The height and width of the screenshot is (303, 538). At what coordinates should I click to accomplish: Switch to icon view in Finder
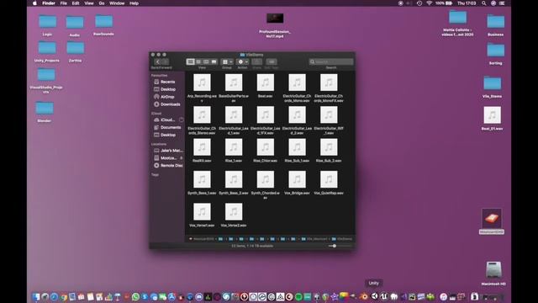tap(191, 61)
